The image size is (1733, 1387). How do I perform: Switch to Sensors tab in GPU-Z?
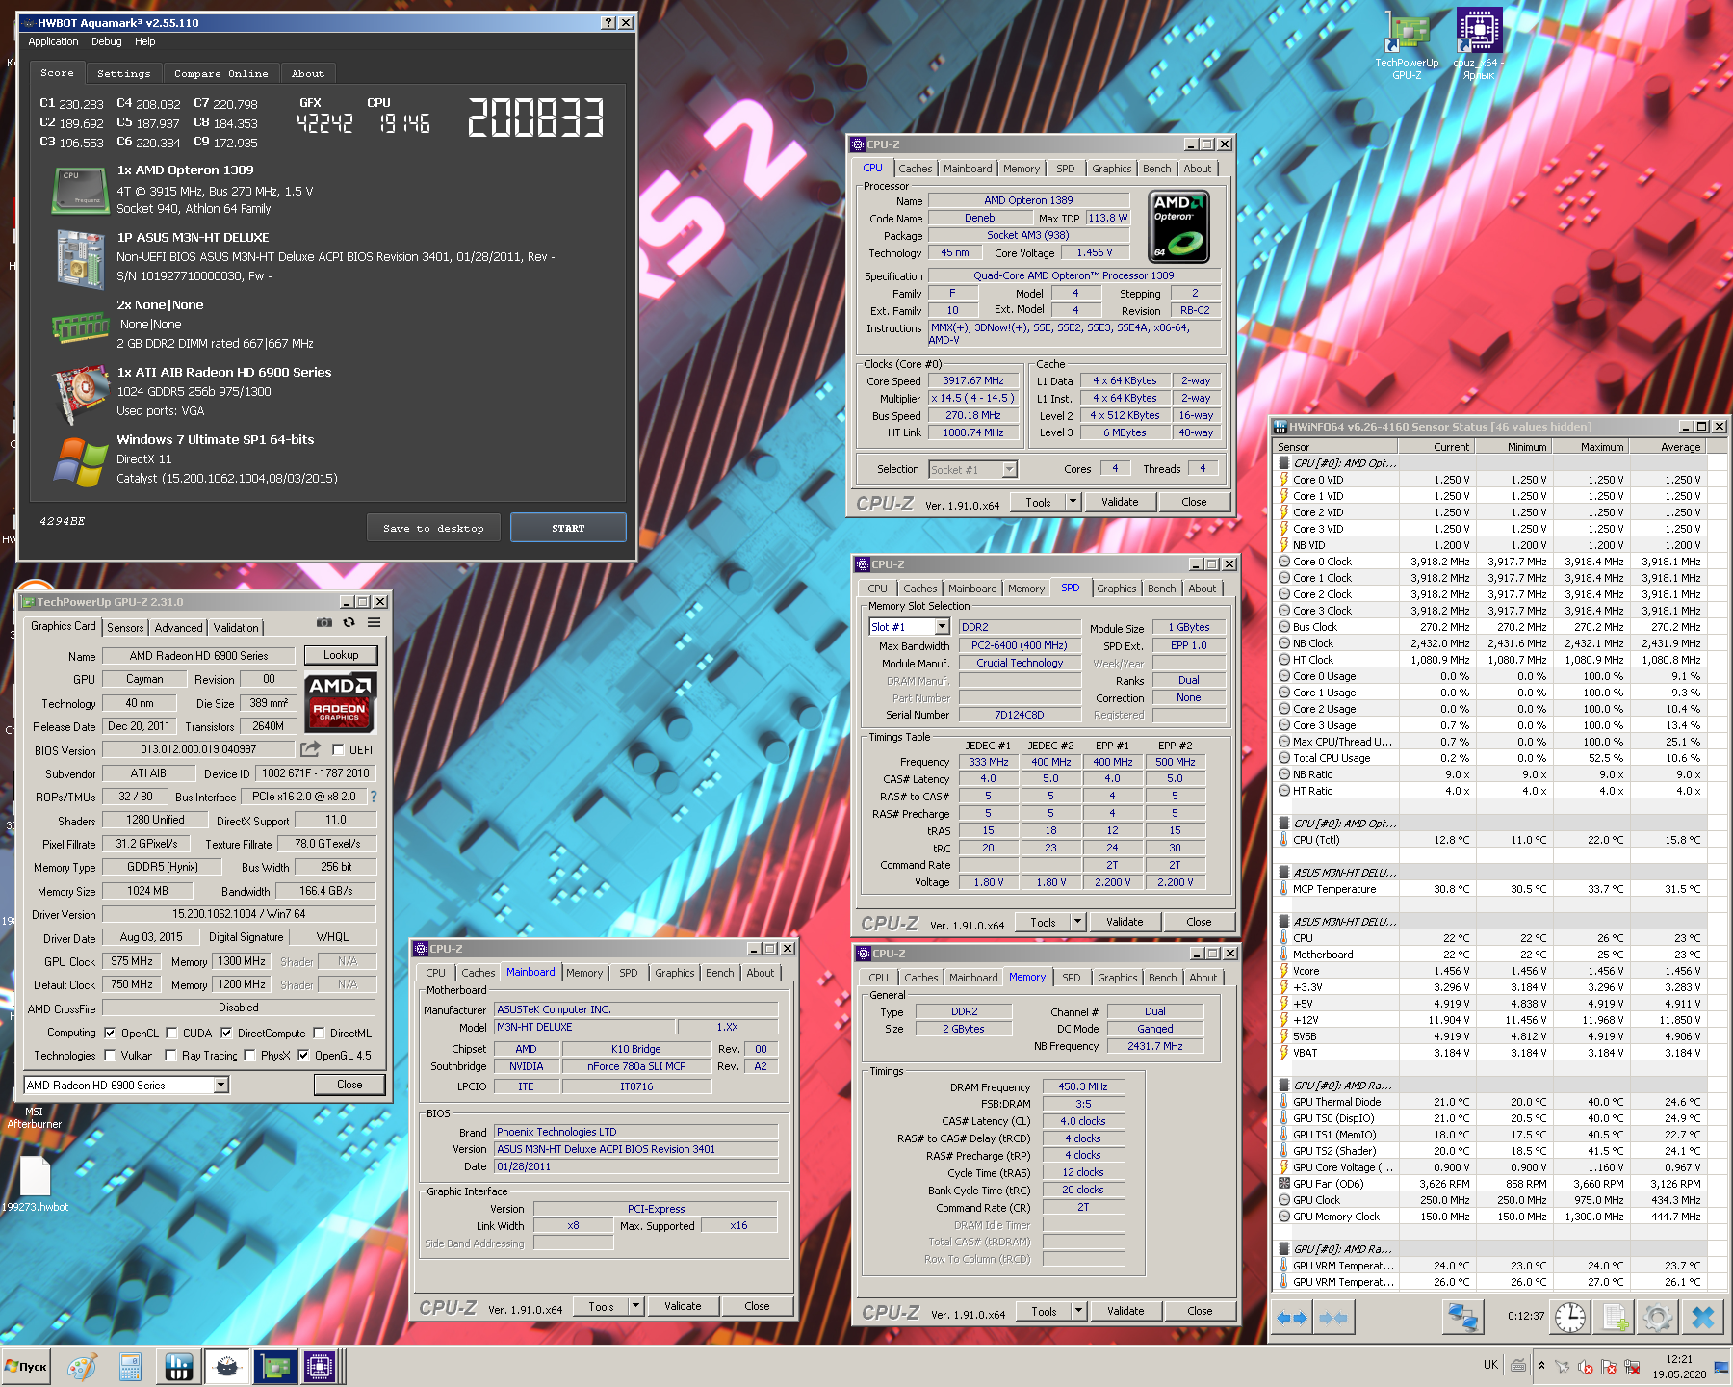pos(125,628)
